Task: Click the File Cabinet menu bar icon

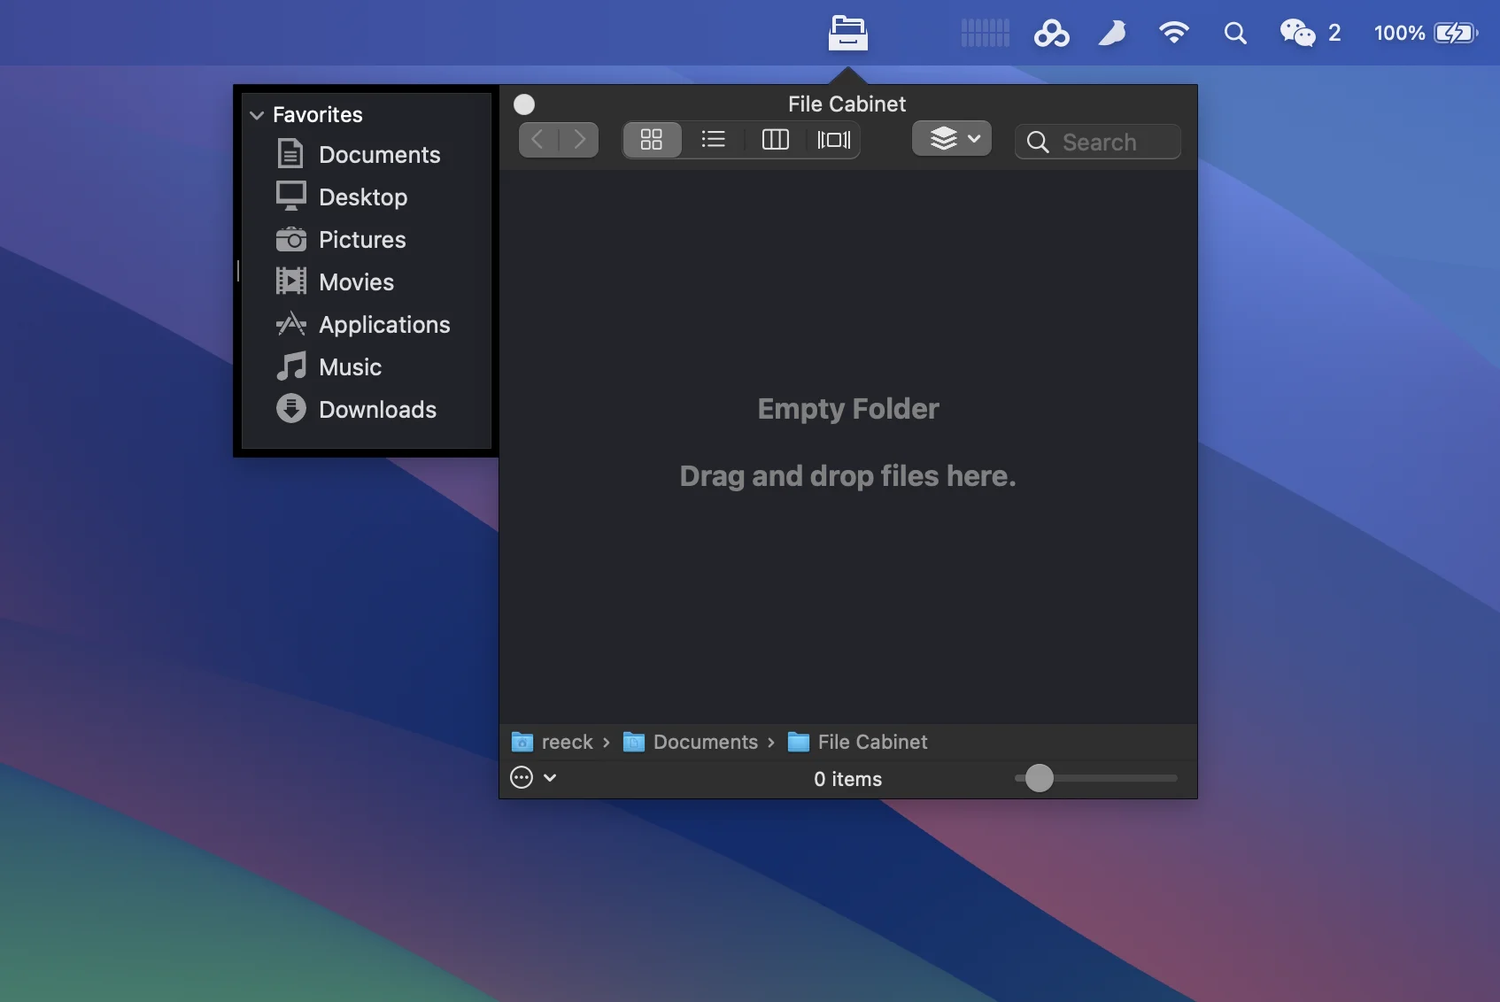Action: coord(847,33)
